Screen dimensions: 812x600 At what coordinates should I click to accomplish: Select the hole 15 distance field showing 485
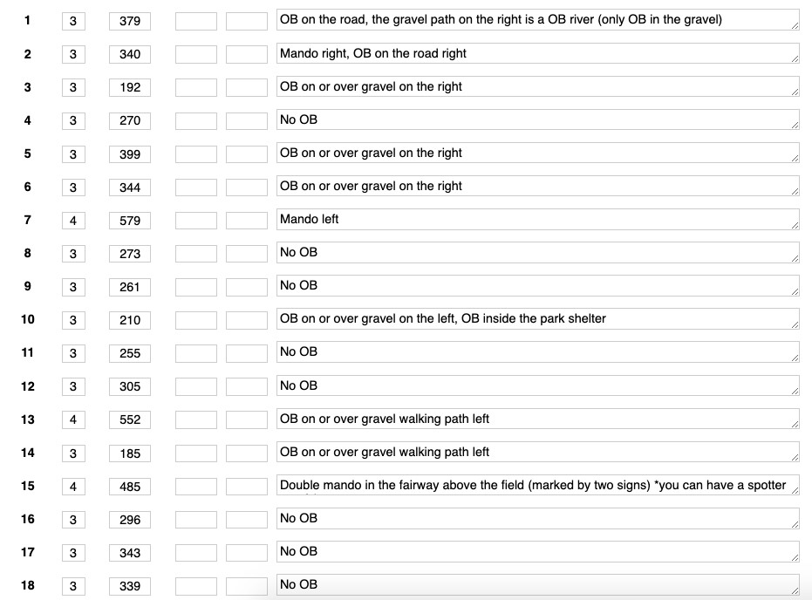tap(130, 487)
